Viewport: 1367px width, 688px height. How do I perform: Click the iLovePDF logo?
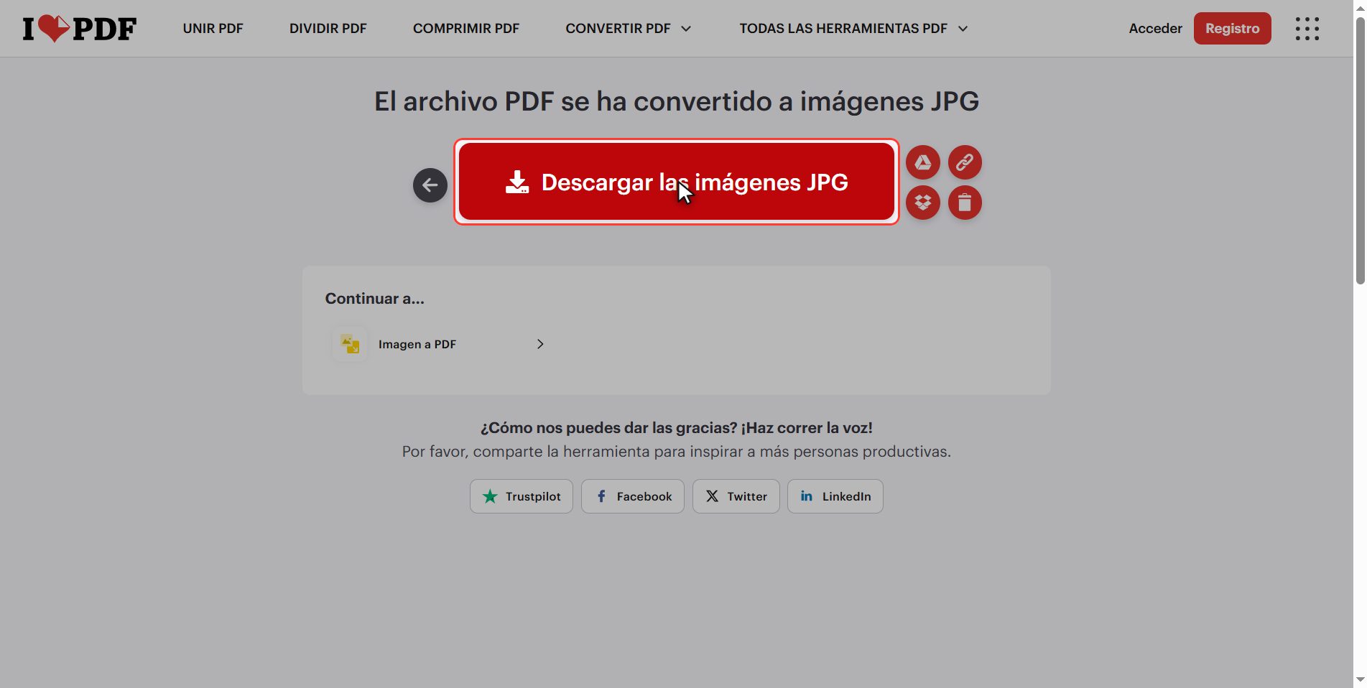pyautogui.click(x=80, y=29)
